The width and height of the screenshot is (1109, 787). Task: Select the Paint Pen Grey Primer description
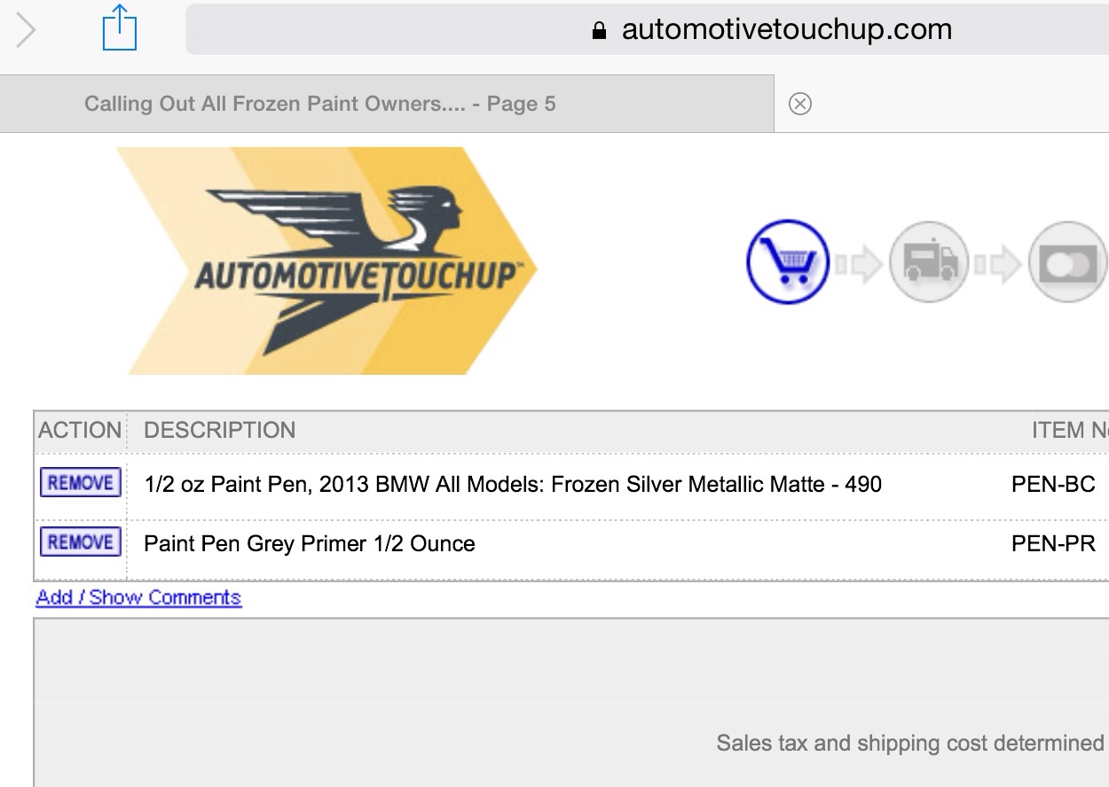point(310,543)
